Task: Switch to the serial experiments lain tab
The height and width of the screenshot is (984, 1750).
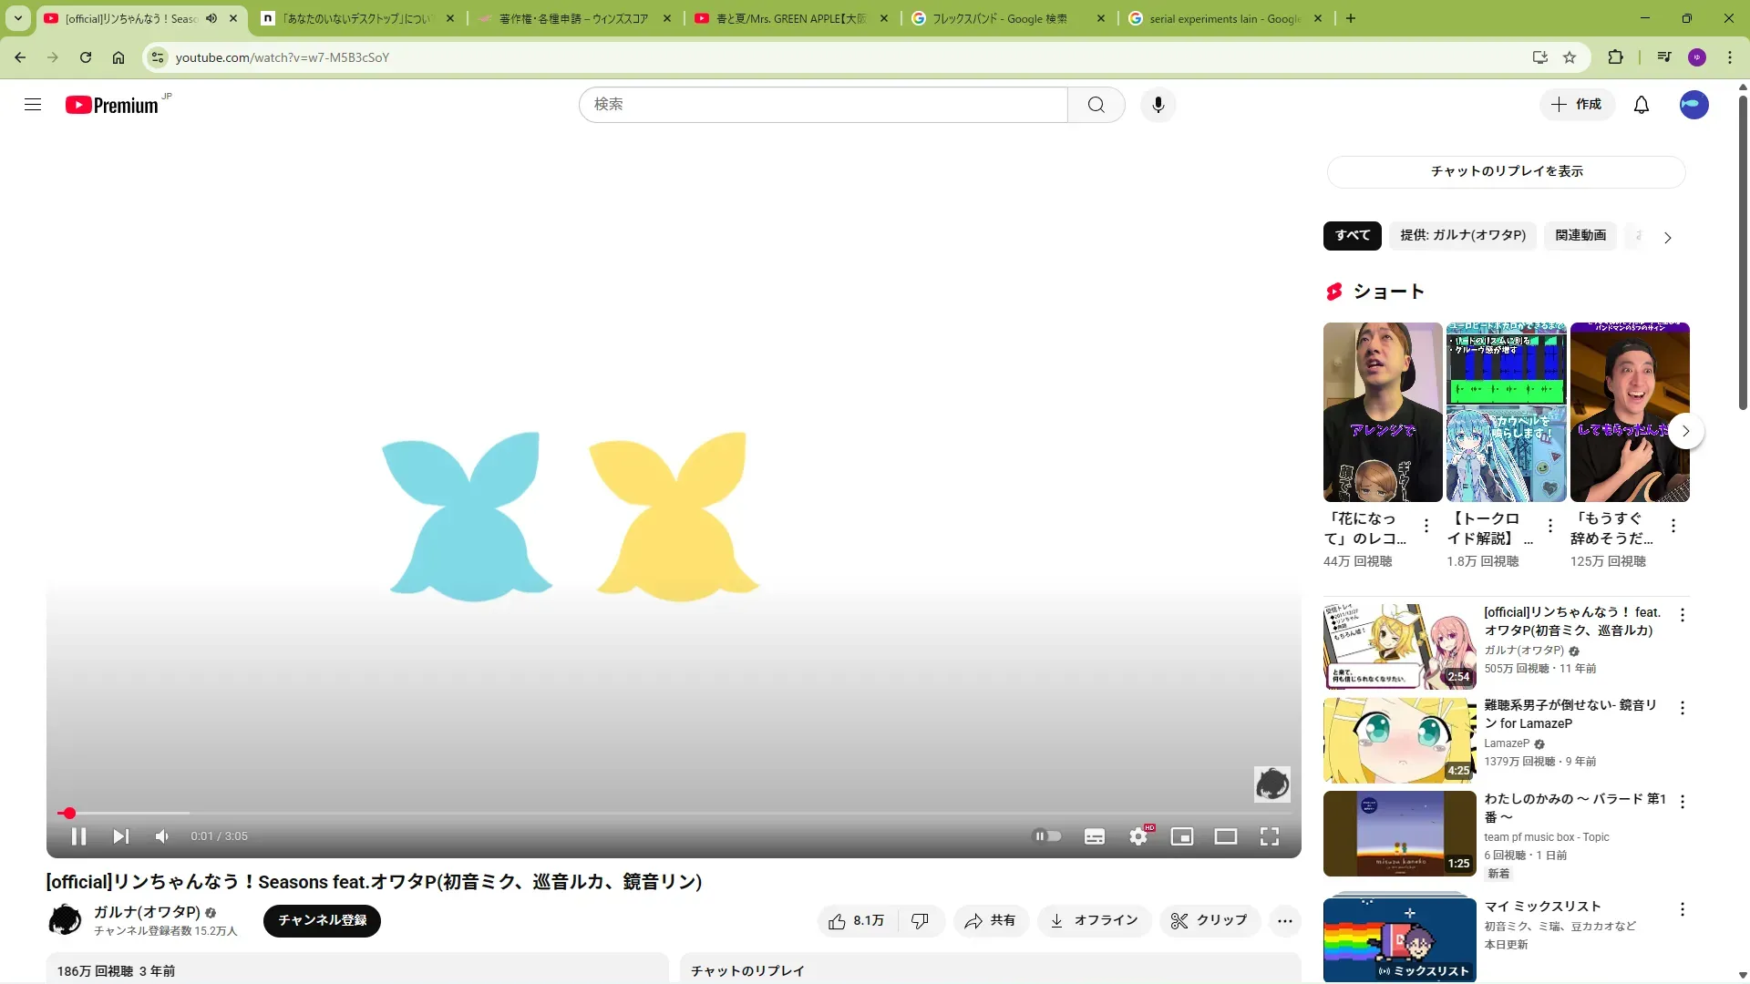Action: point(1223,18)
